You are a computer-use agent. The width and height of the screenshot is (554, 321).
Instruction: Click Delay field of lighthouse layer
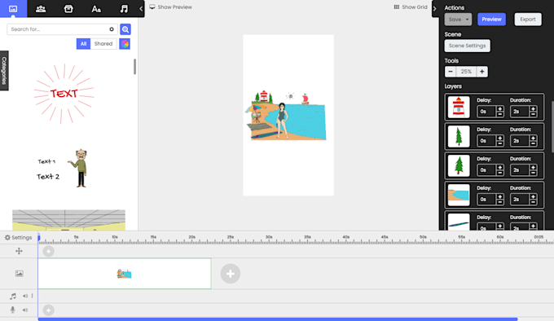[x=486, y=112]
